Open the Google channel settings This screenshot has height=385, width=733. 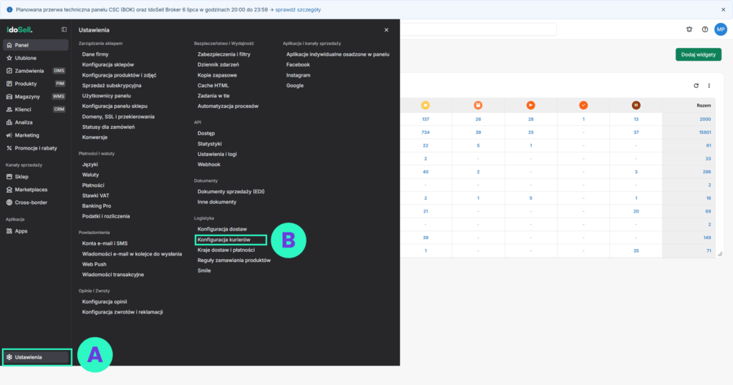[295, 85]
